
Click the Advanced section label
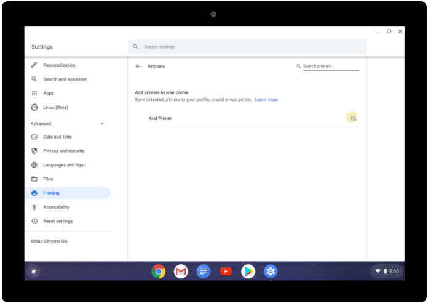[x=41, y=124]
